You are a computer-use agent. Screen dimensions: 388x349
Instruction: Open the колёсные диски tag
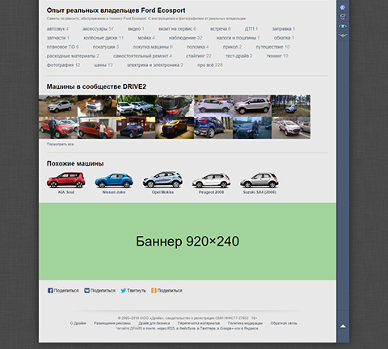pos(103,38)
